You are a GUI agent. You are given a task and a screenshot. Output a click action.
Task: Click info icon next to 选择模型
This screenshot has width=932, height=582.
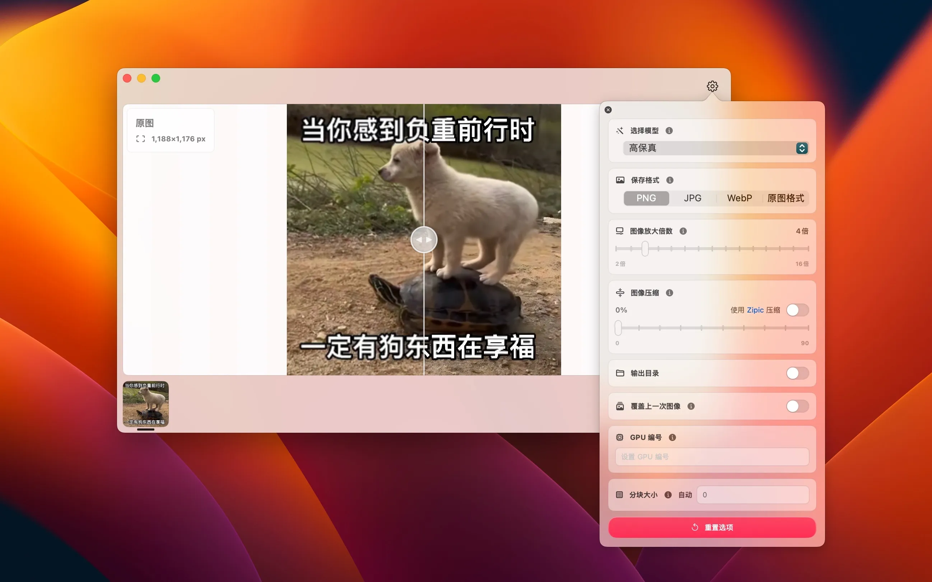click(669, 131)
